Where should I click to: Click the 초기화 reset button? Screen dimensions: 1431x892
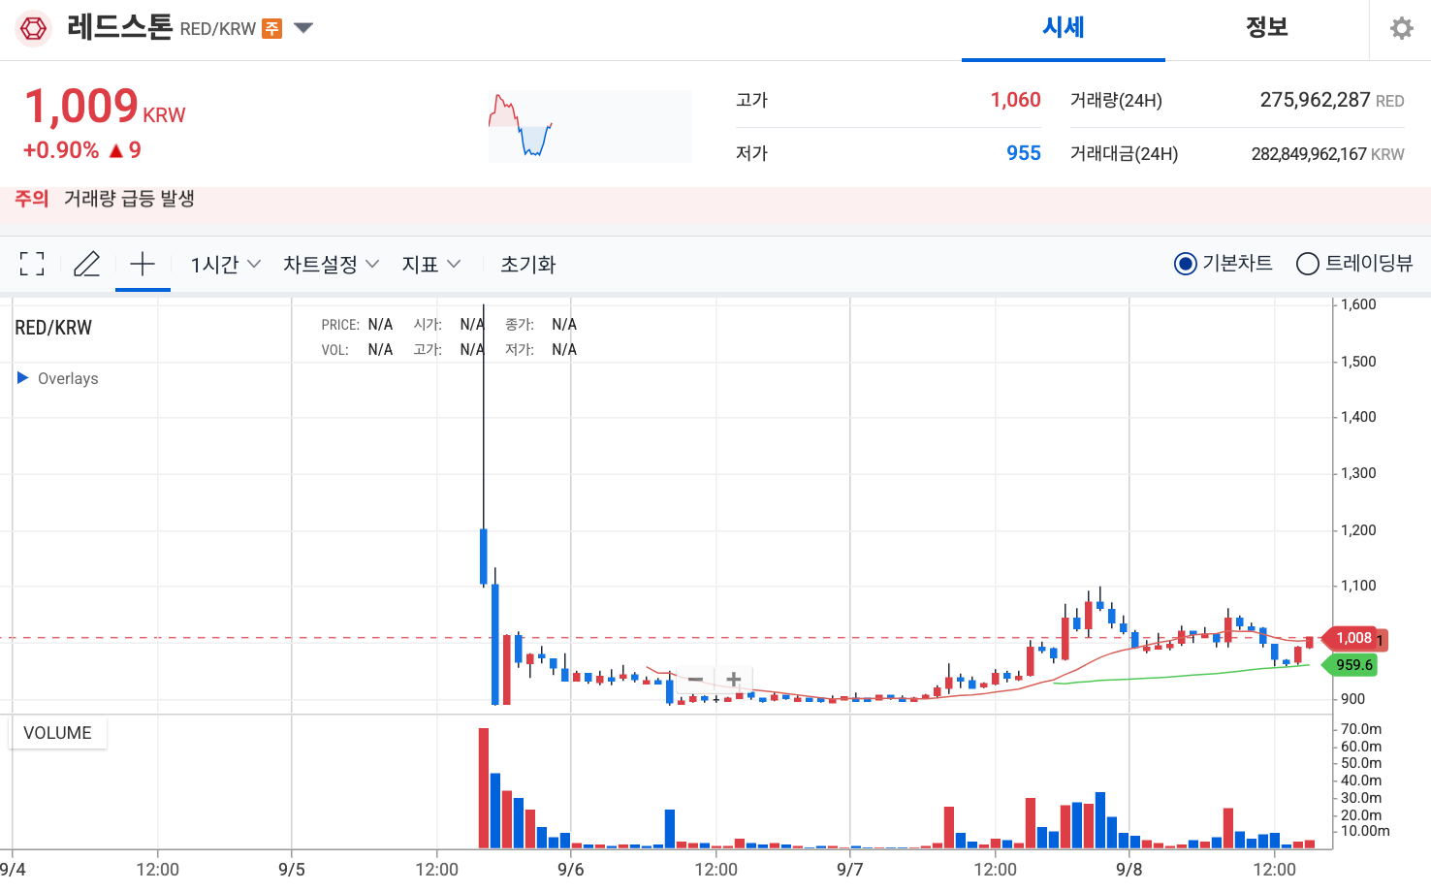[x=527, y=263]
